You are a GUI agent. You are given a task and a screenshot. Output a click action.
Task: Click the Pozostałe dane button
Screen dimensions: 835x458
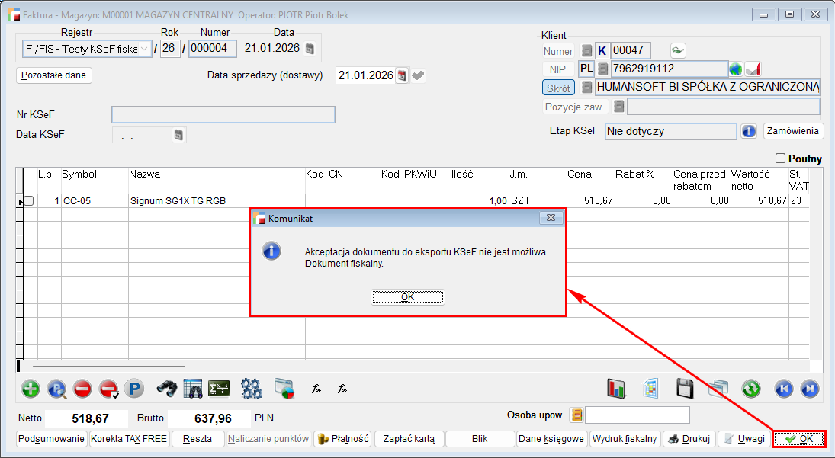pyautogui.click(x=54, y=75)
